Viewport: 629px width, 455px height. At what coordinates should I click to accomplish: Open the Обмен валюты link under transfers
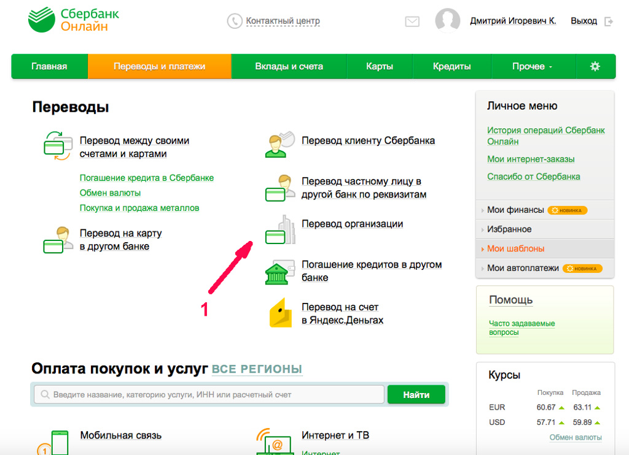coord(110,193)
